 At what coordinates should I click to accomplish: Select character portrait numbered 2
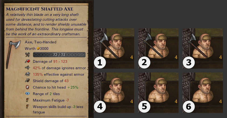point(158,48)
